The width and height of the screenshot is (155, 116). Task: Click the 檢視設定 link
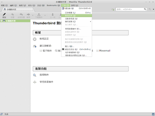coord(44,39)
